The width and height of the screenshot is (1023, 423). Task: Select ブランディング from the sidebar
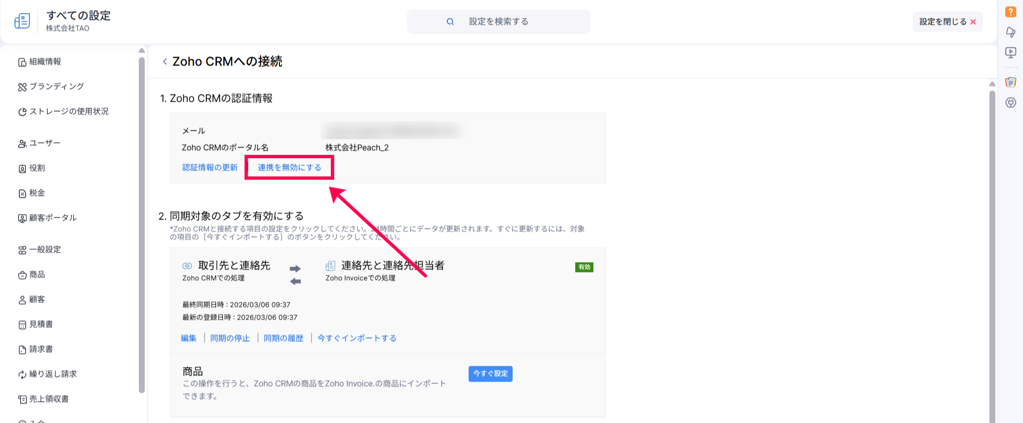tap(56, 87)
